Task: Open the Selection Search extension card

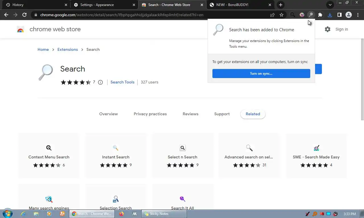Action: click(x=116, y=197)
